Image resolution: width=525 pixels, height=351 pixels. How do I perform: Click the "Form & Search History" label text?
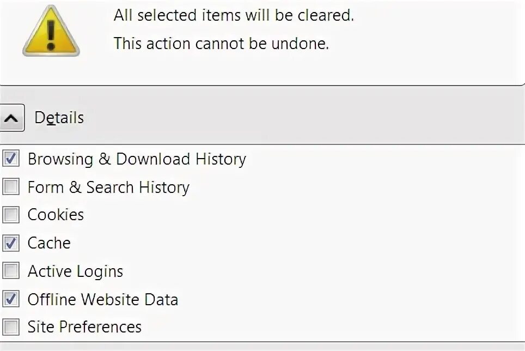[108, 187]
